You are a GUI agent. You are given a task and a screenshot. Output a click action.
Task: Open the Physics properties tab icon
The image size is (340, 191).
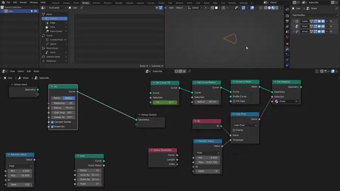pyautogui.click(x=287, y=60)
